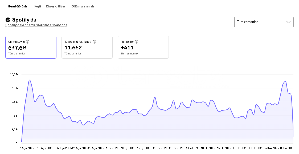The height and width of the screenshot is (154, 299).
Task: Open the Dinleyici Kitlesi tab
Action: coord(56,6)
